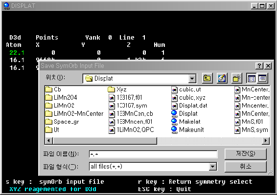Click the DISPLAT title bar app icon
Viewport: 277px width, 195px height.
pyautogui.click(x=6, y=6)
